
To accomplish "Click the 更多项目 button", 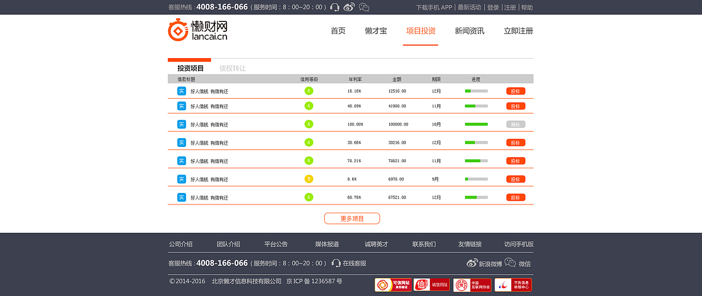I will [352, 218].
